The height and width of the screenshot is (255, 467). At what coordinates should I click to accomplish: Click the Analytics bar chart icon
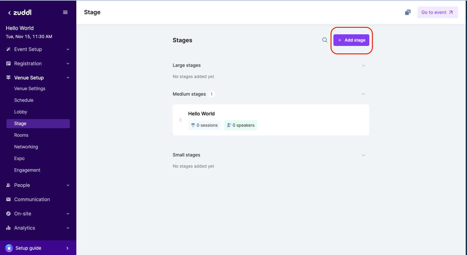(8, 228)
